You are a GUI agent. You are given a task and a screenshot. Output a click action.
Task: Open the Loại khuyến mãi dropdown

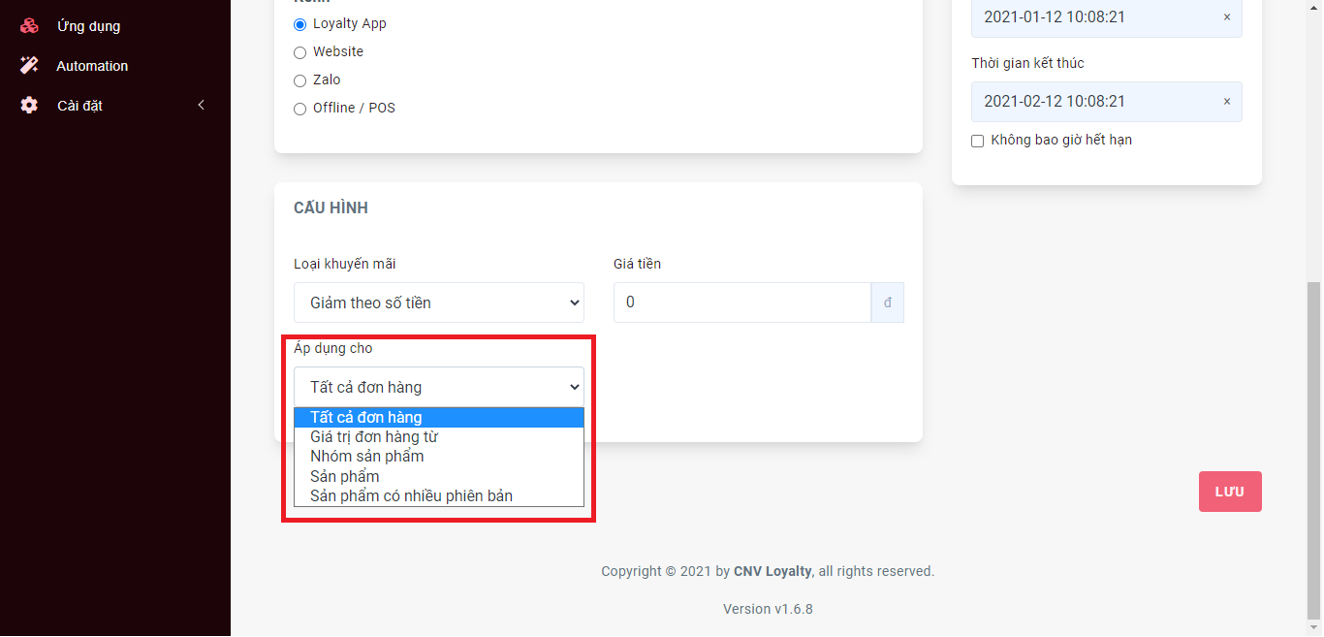pos(439,303)
